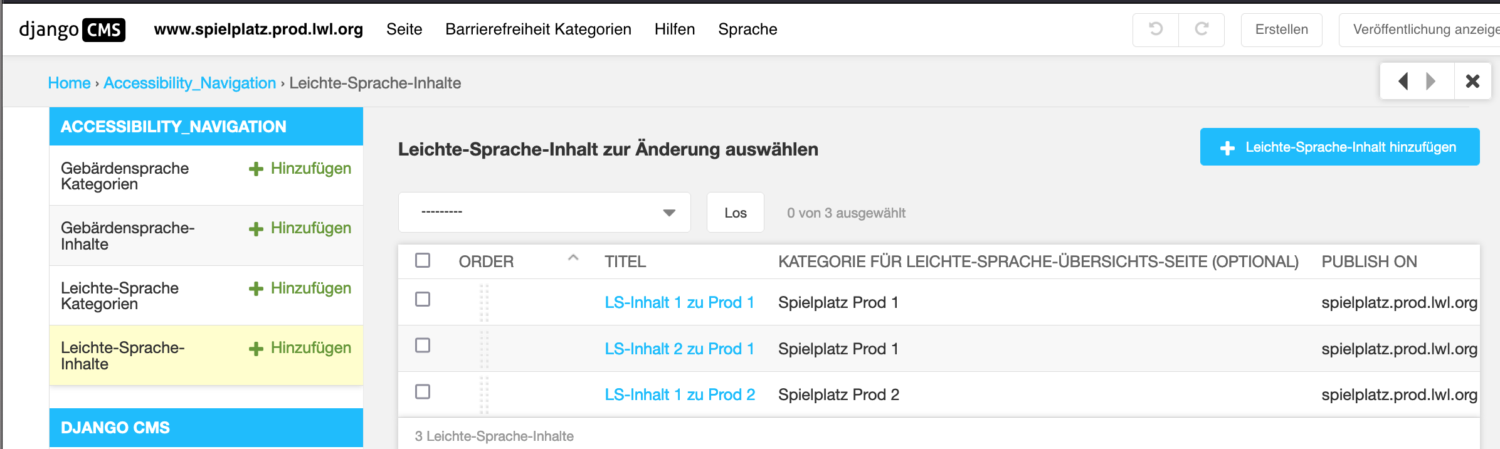Click the django CMS logo

pyautogui.click(x=72, y=29)
